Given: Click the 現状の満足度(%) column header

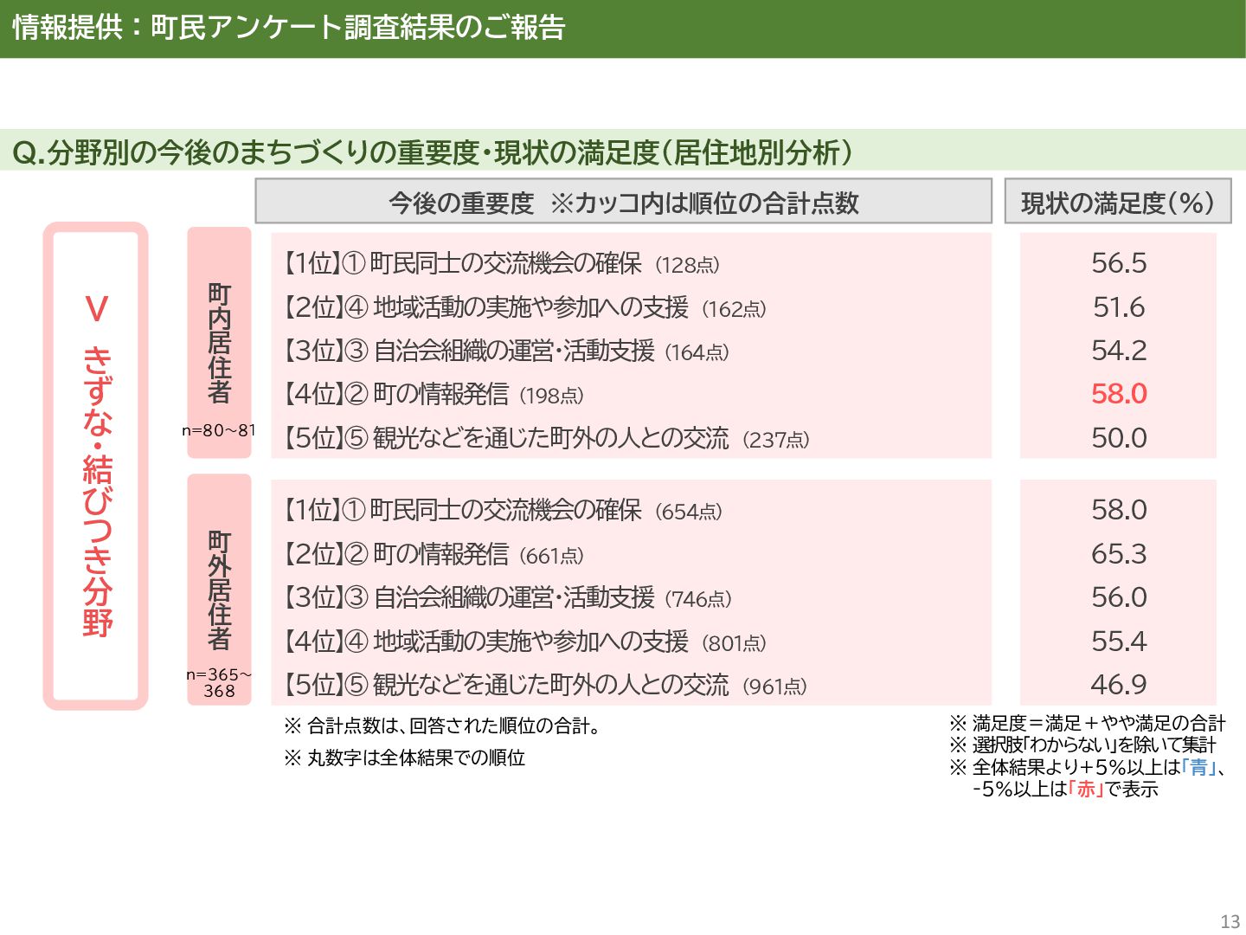Looking at the screenshot, I should point(1118,202).
